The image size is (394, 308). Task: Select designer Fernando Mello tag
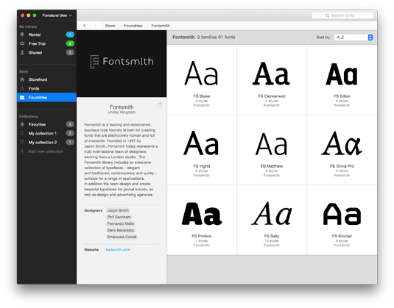tap(121, 223)
